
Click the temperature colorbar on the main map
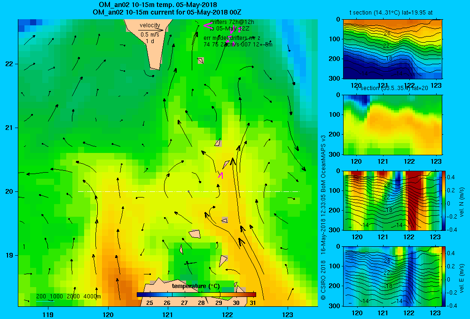click(196, 295)
